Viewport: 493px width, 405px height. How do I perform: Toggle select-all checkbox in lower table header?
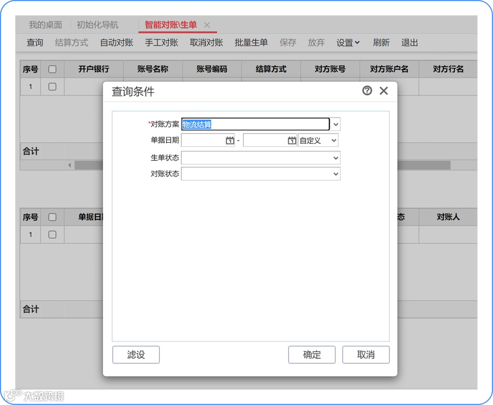click(x=52, y=217)
